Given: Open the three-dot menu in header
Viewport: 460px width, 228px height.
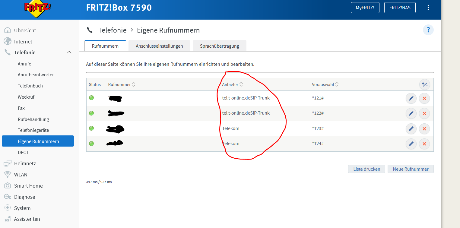Looking at the screenshot, I should 428,8.
